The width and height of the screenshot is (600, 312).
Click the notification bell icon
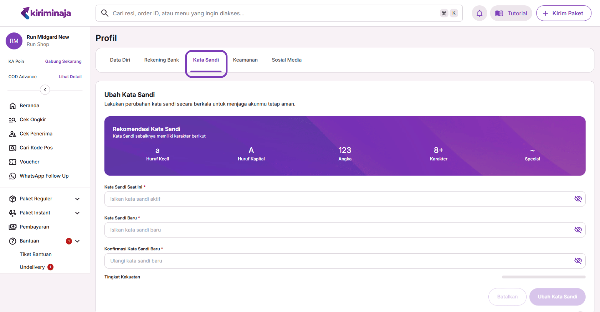tap(479, 13)
